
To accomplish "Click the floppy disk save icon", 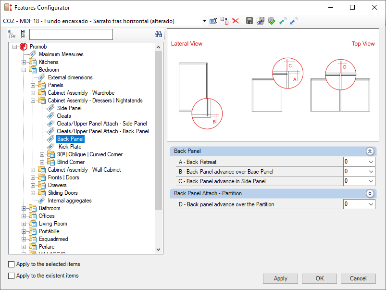I will (249, 21).
